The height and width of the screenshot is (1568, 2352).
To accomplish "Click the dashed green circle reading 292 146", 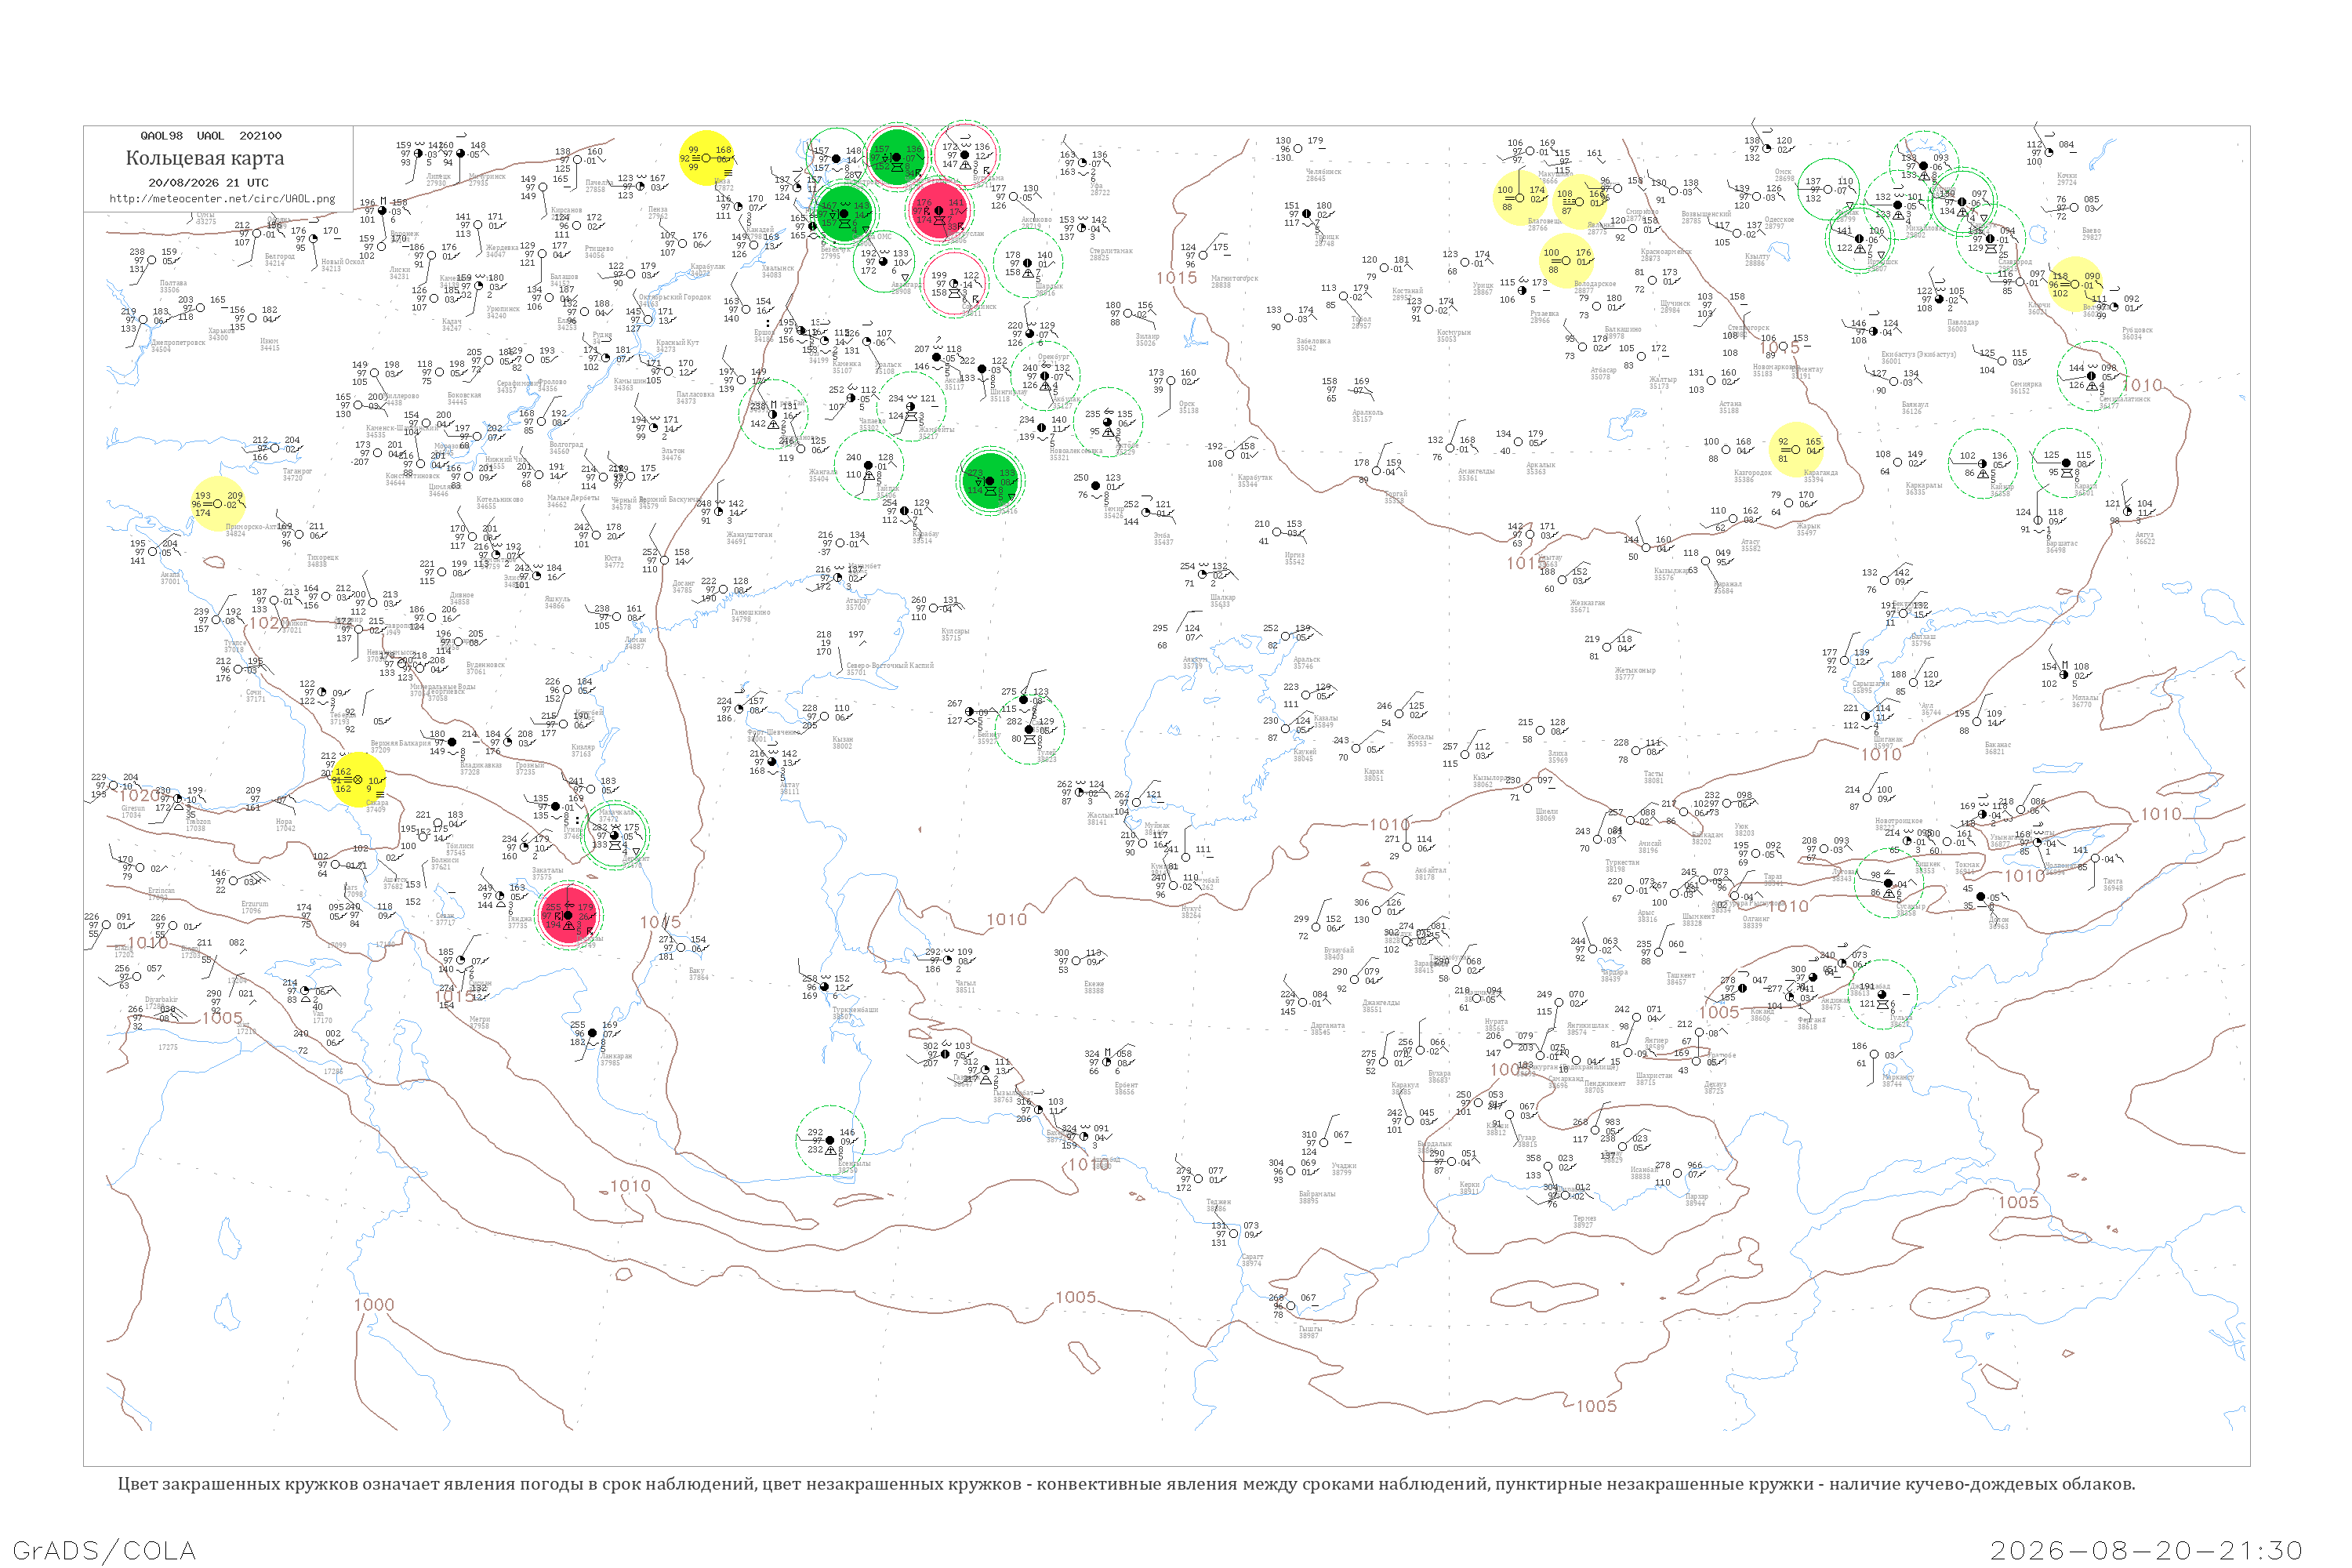I will click(830, 1140).
